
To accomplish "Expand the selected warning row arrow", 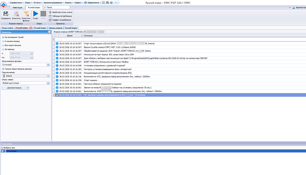I will click(54, 95).
